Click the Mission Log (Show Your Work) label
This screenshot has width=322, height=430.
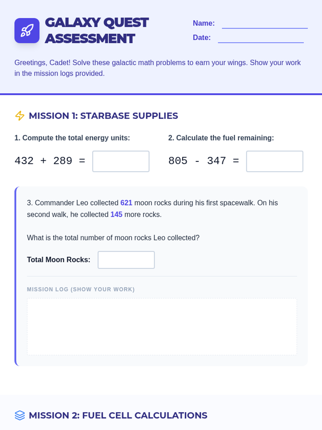[81, 289]
